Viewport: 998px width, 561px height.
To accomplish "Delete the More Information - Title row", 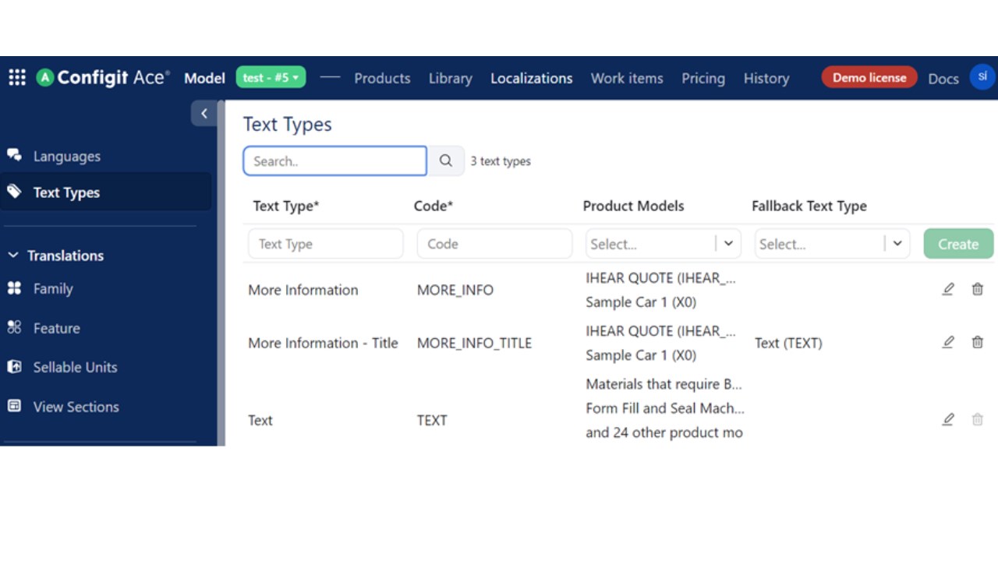I will pyautogui.click(x=977, y=343).
